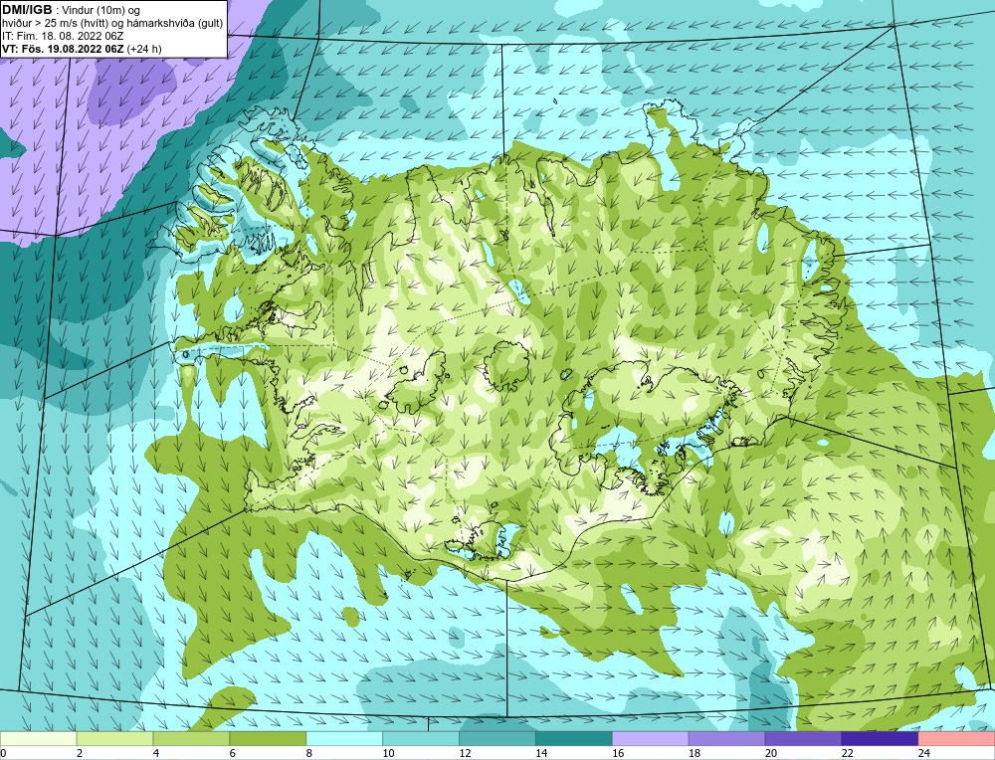This screenshot has width=995, height=760.
Task: Click the dark indigo 22–24 m/s legend swatch
Action: coord(880,738)
